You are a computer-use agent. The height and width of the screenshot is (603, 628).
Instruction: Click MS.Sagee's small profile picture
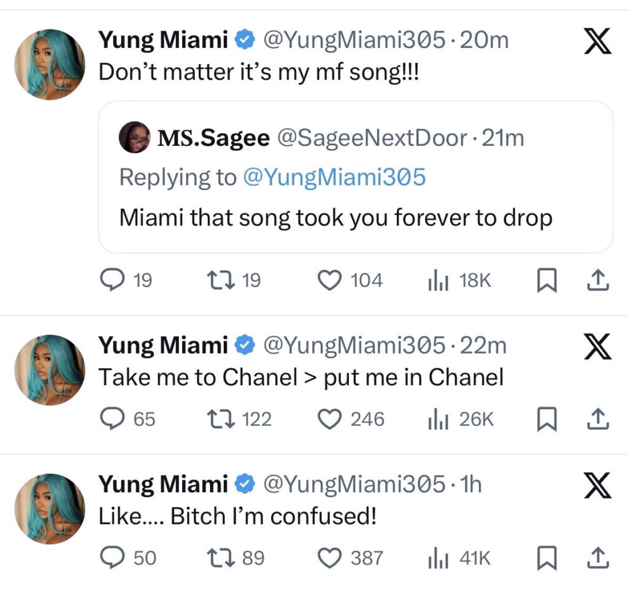coord(134,137)
